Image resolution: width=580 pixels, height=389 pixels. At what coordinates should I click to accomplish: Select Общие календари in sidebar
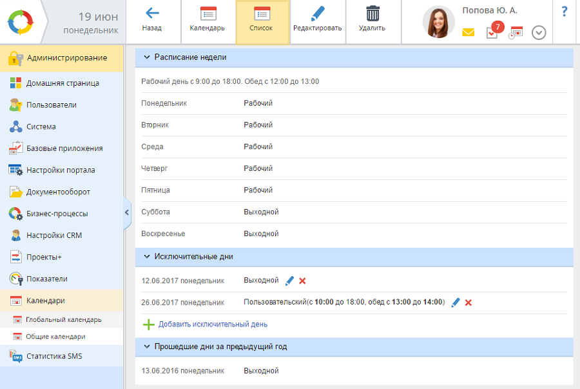tap(55, 337)
